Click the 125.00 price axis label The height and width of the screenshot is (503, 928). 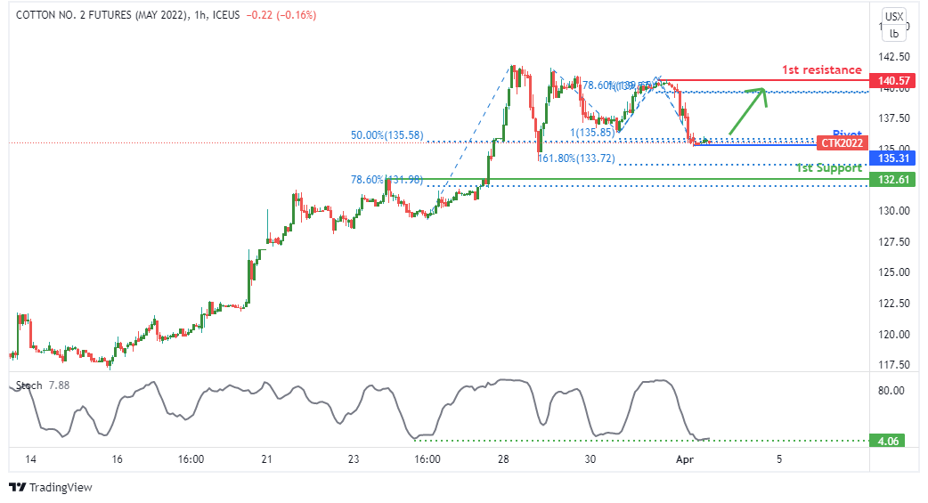tap(893, 272)
